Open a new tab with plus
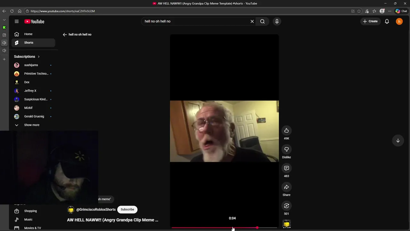This screenshot has height=231, width=410. [4, 59]
